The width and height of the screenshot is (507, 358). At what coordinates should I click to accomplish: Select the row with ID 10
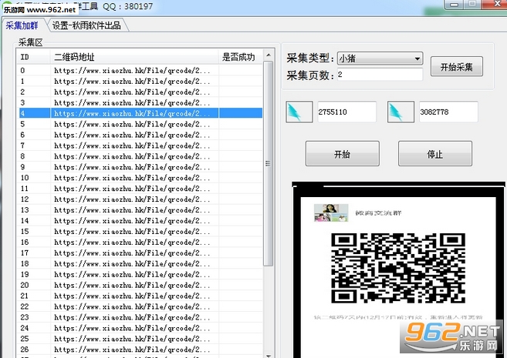pyautogui.click(x=140, y=178)
